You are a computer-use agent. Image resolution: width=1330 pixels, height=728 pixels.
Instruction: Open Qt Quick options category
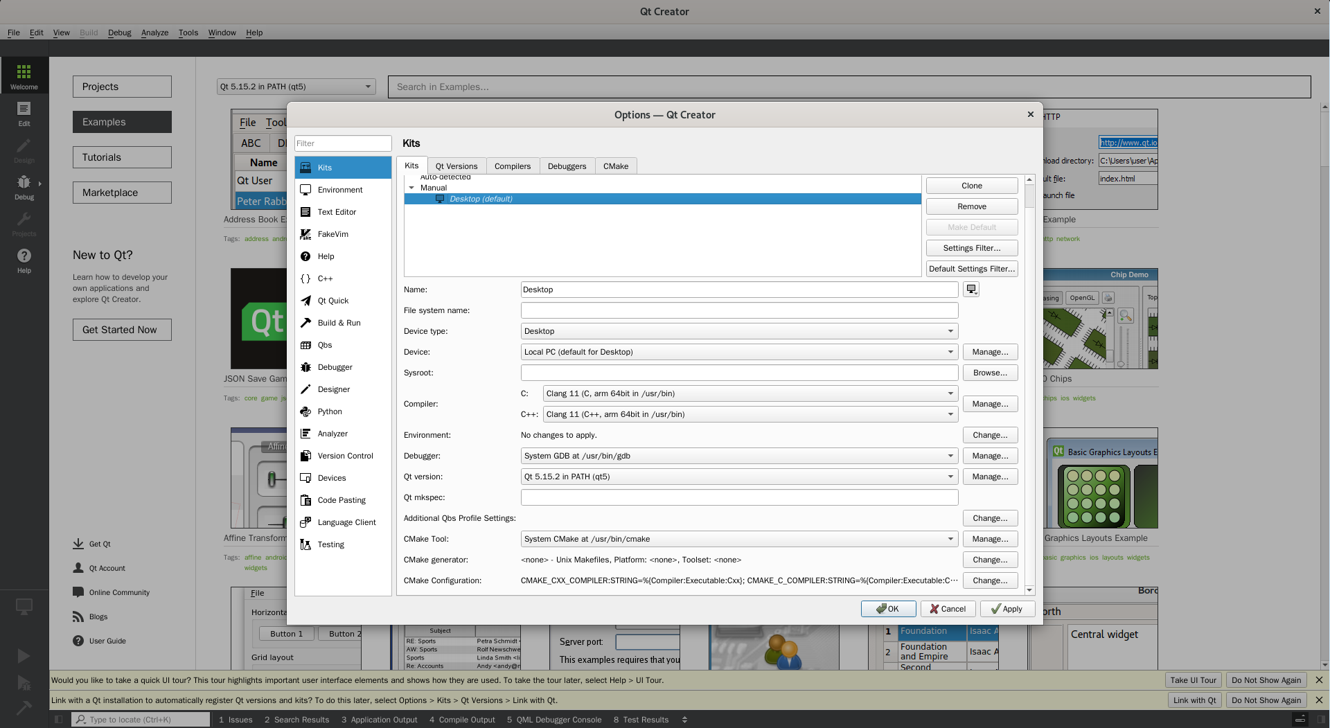coord(343,301)
